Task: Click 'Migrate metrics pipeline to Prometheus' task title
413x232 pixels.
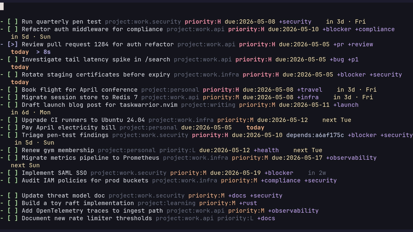Action: pyautogui.click(x=90, y=158)
